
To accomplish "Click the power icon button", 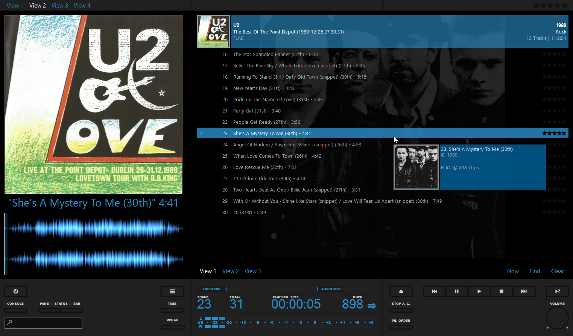I will pos(16,291).
